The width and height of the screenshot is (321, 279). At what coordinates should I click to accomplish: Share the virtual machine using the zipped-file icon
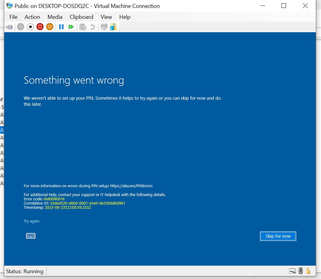coord(113,27)
